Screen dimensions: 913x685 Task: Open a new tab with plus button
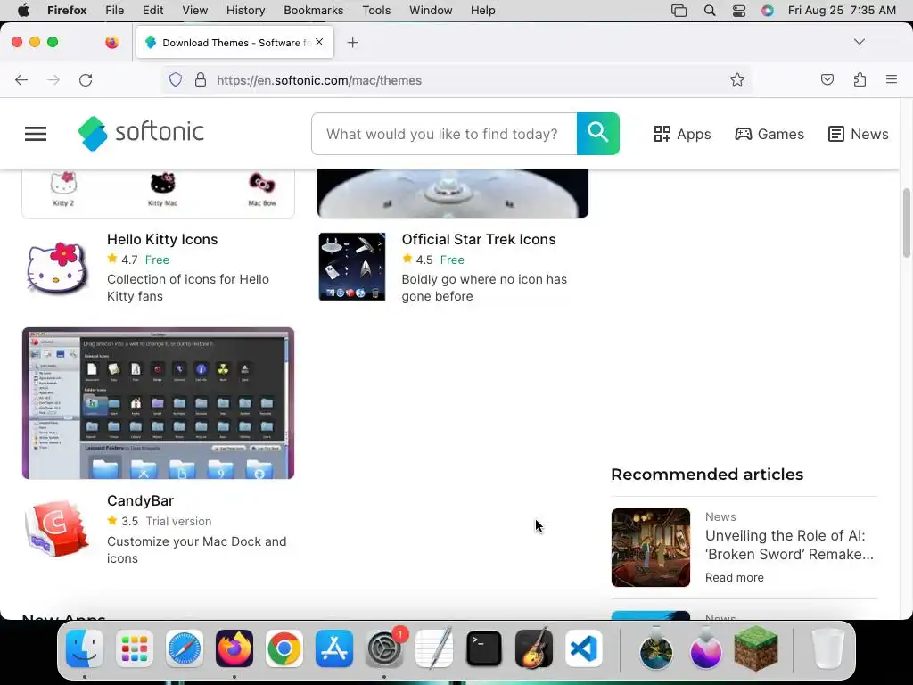coord(352,43)
